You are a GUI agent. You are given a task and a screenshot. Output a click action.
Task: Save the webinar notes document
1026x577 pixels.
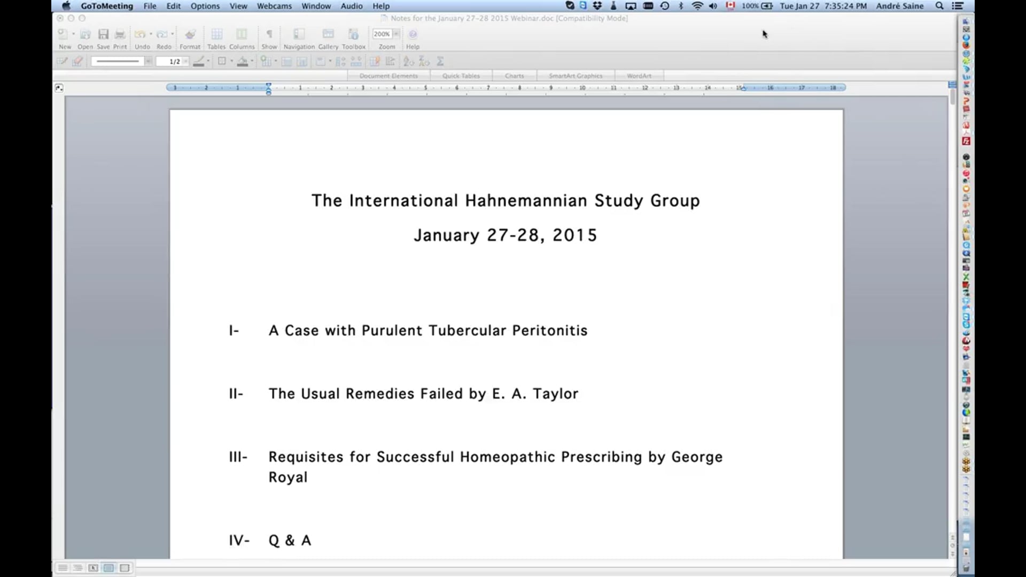pyautogui.click(x=104, y=34)
